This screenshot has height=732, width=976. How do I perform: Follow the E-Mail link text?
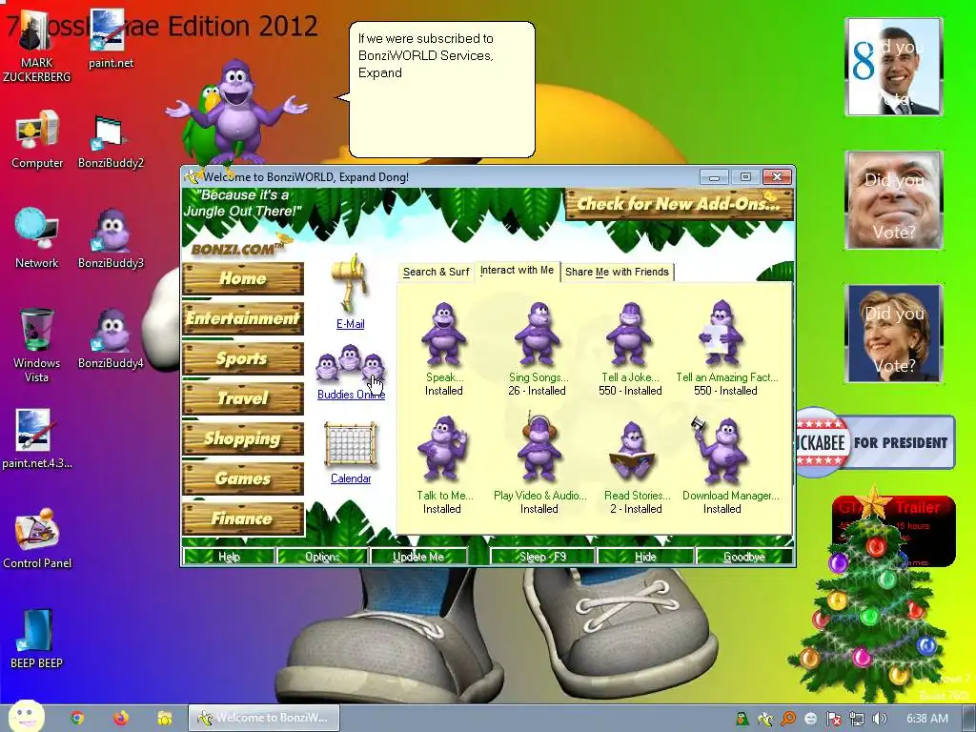coord(351,324)
